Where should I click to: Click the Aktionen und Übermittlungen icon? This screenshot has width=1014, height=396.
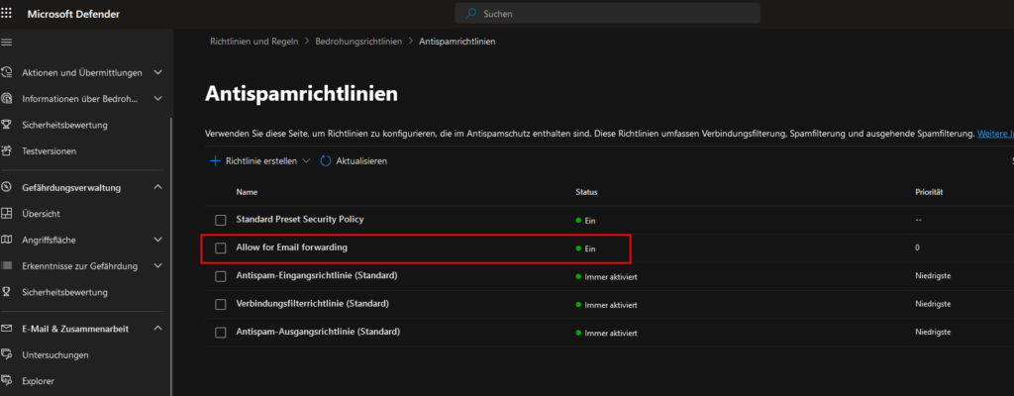tap(7, 72)
